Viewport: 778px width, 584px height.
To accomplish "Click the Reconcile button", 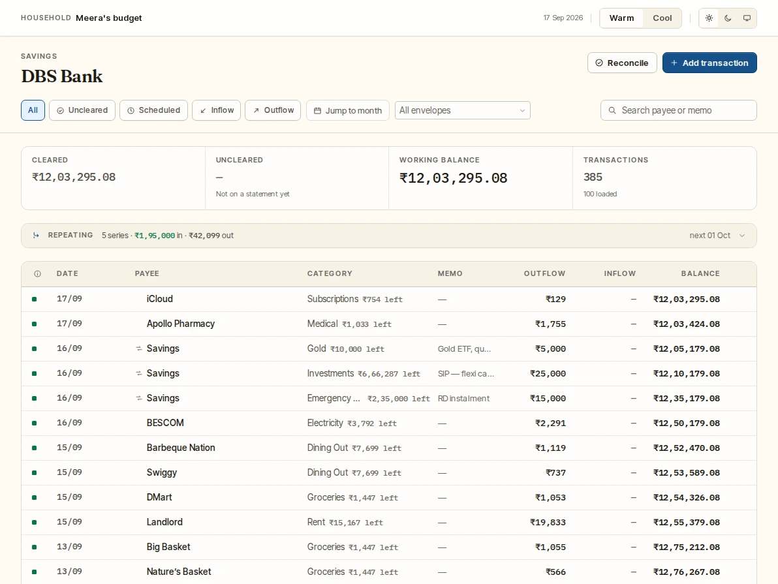I will pos(622,63).
